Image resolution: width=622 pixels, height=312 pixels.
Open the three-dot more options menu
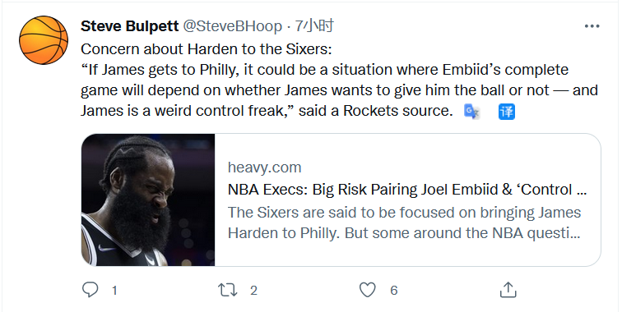click(592, 26)
